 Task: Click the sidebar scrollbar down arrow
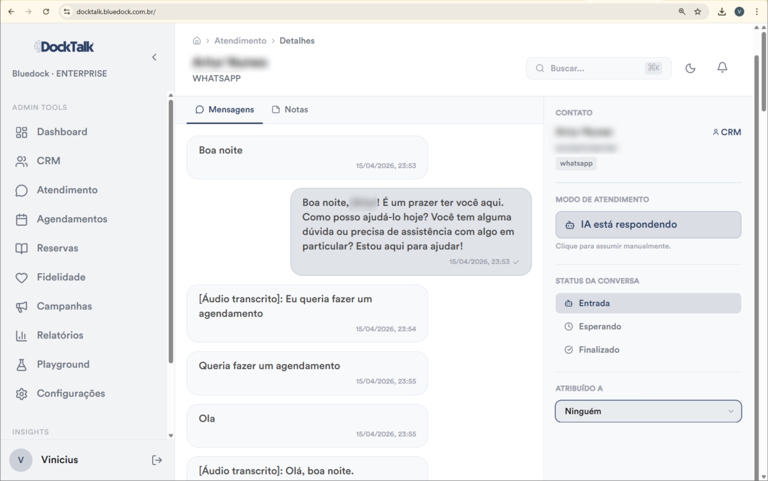[170, 435]
